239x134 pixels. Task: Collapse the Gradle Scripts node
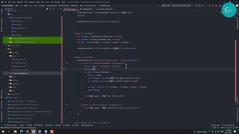coord(4,98)
